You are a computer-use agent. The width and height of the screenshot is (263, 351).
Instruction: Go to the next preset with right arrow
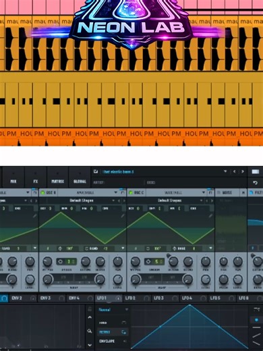pyautogui.click(x=243, y=171)
